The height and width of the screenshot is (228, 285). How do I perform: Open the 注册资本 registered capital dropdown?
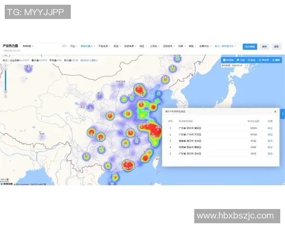[x=169, y=47]
